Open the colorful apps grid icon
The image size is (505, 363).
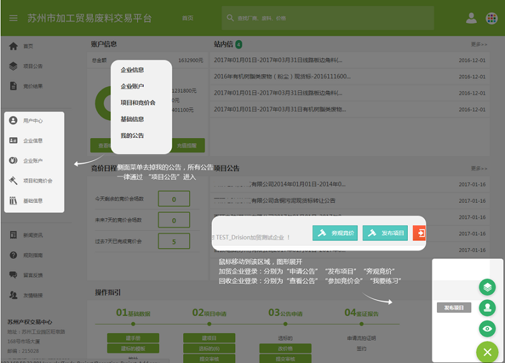[x=491, y=18]
